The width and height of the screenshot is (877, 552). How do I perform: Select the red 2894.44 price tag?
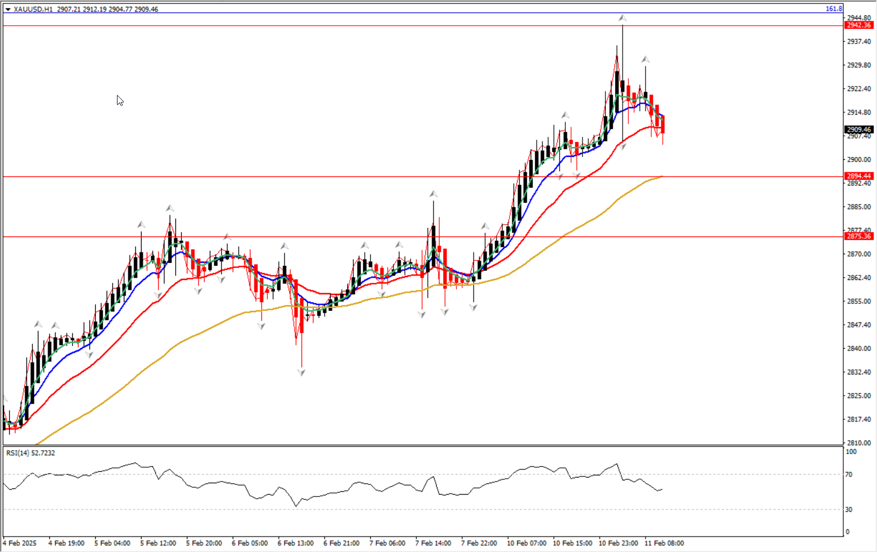tap(859, 176)
